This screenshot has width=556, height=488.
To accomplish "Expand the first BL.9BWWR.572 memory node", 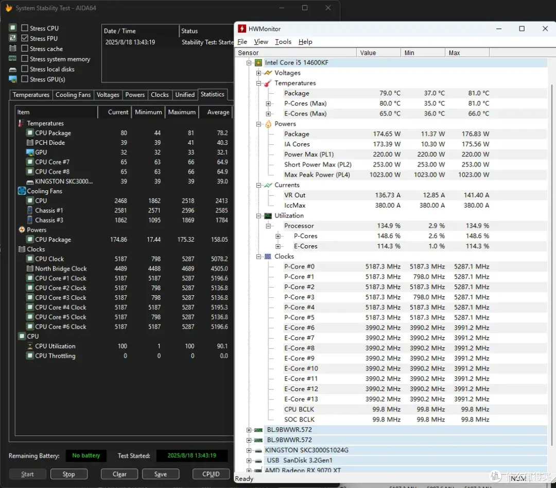I will pyautogui.click(x=249, y=430).
